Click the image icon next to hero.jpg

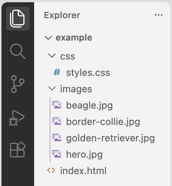[57, 154]
